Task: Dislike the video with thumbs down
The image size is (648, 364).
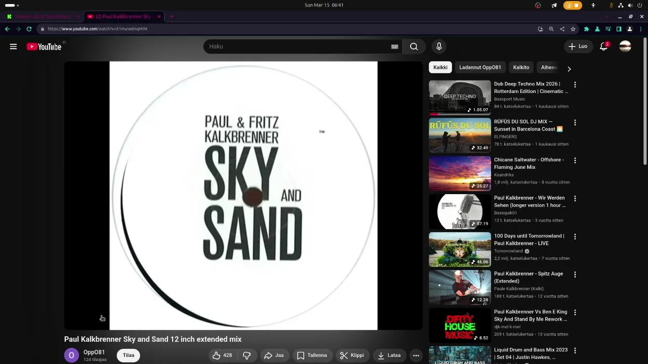Action: (247, 355)
